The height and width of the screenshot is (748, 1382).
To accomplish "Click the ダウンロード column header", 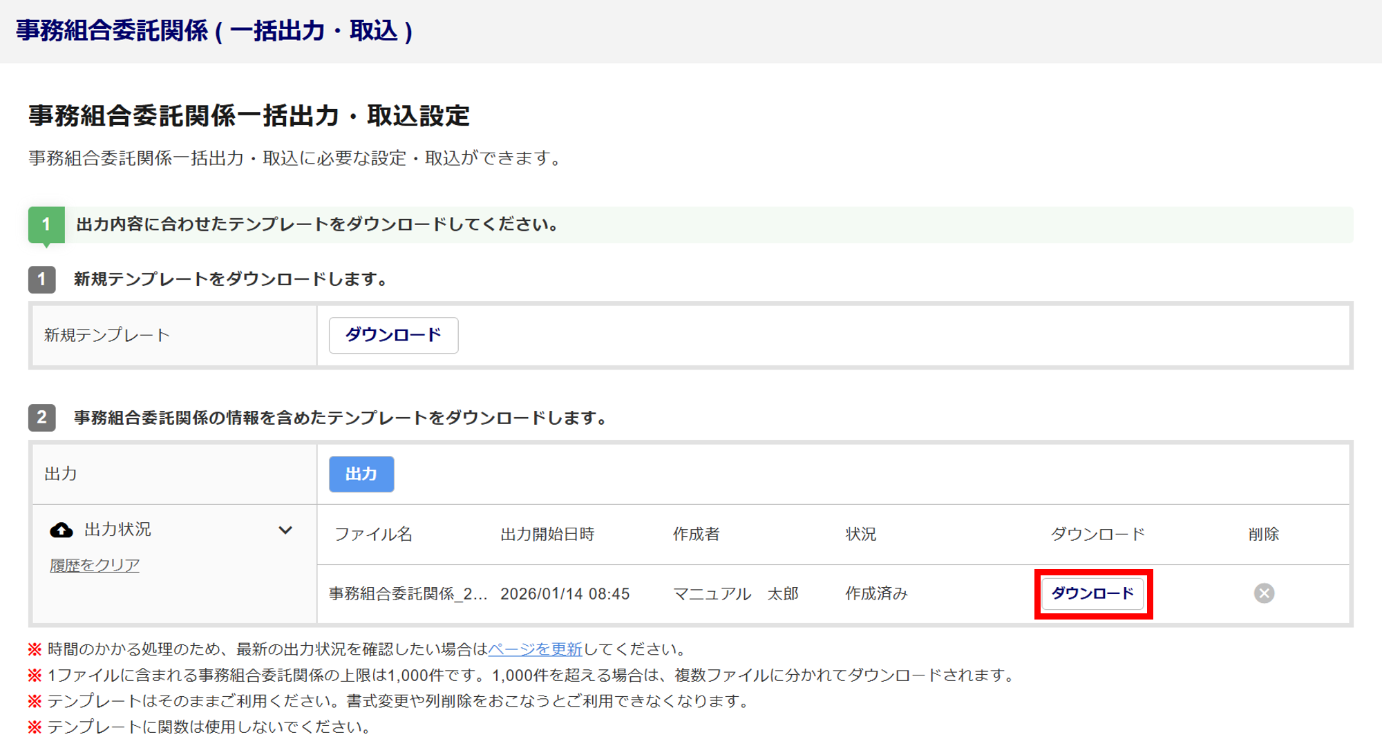I will (x=1097, y=534).
